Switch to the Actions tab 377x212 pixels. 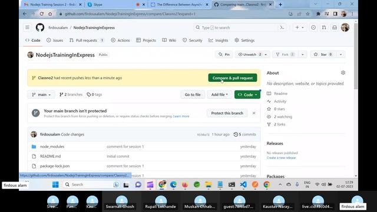(x=120, y=41)
